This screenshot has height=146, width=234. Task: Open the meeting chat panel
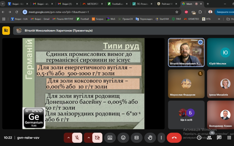pos(219,138)
